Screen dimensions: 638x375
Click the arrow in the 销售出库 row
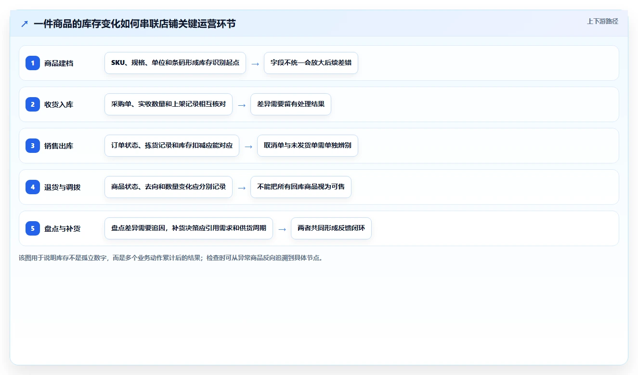248,146
